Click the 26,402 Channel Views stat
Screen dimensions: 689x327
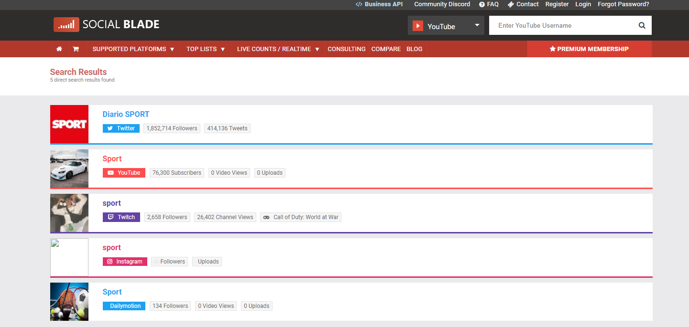tap(225, 217)
